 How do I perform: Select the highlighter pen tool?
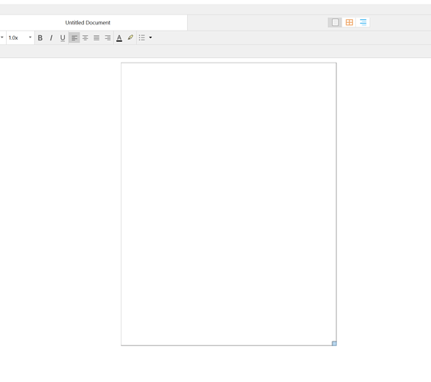(130, 37)
